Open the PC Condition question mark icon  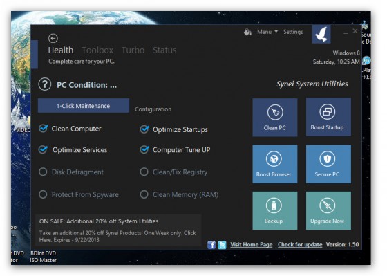45,84
